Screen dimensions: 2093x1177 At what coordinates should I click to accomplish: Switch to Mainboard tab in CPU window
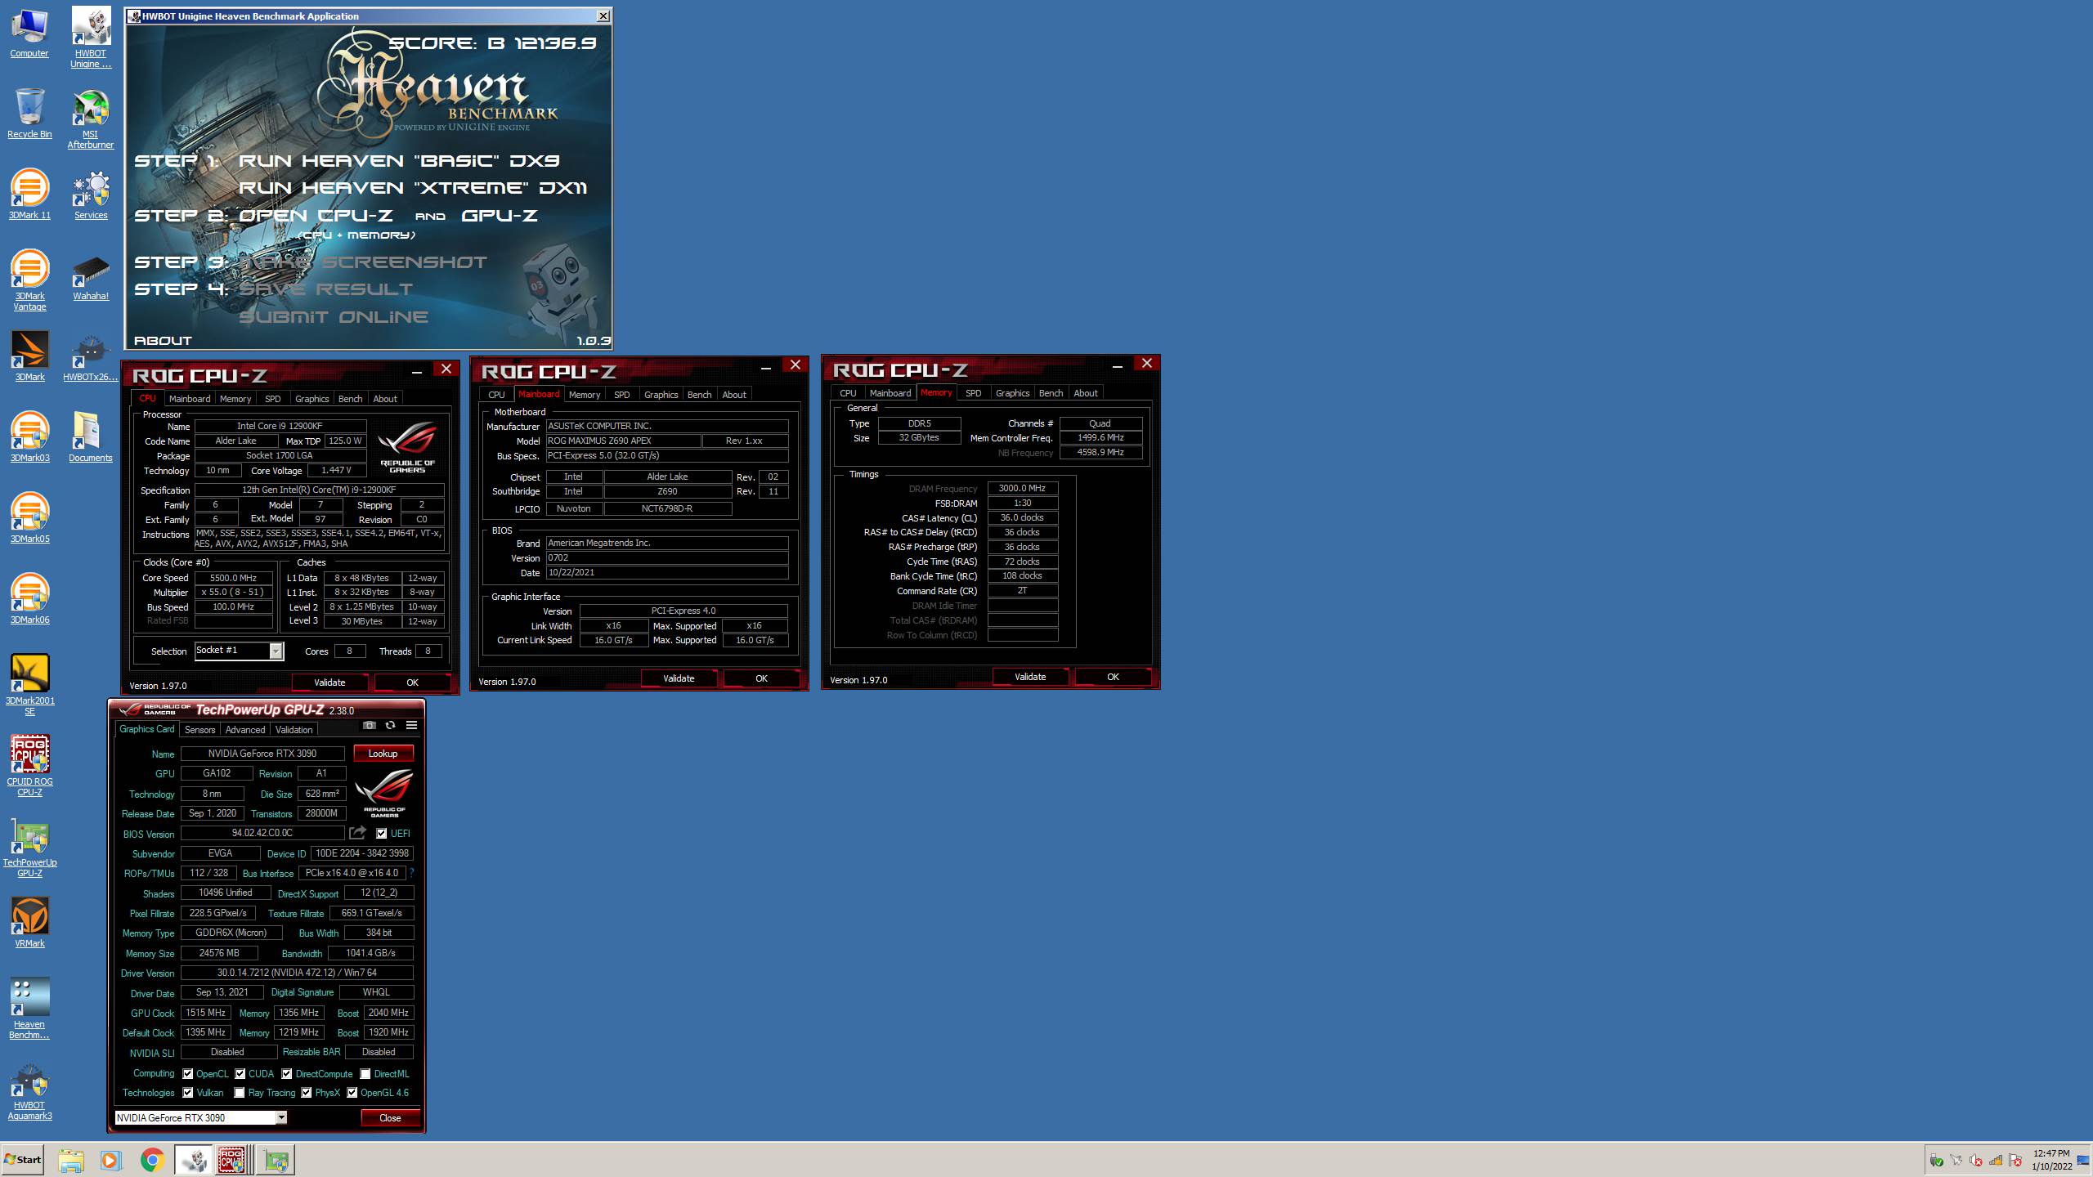190,399
